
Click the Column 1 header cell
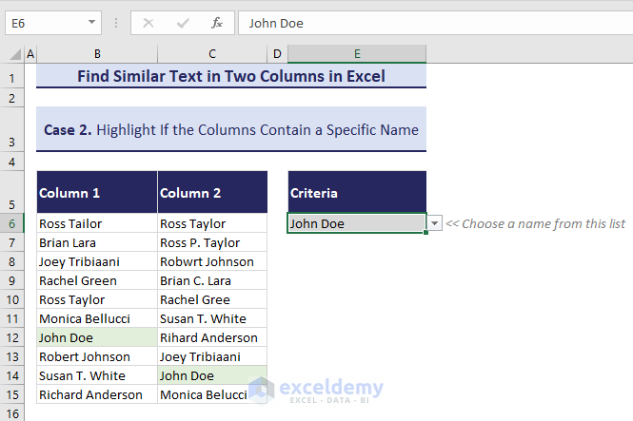coord(97,193)
